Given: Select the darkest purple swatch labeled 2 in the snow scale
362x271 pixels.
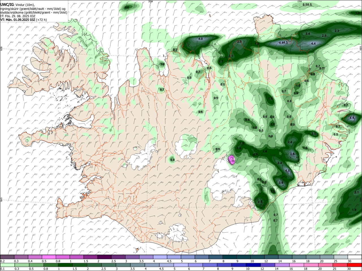Looking at the screenshot, I should (104, 257).
